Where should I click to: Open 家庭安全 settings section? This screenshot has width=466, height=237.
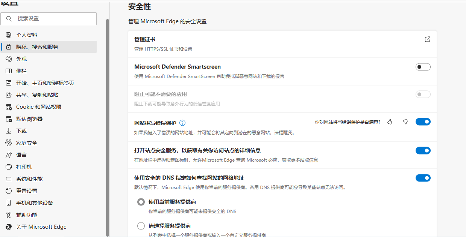click(49, 143)
